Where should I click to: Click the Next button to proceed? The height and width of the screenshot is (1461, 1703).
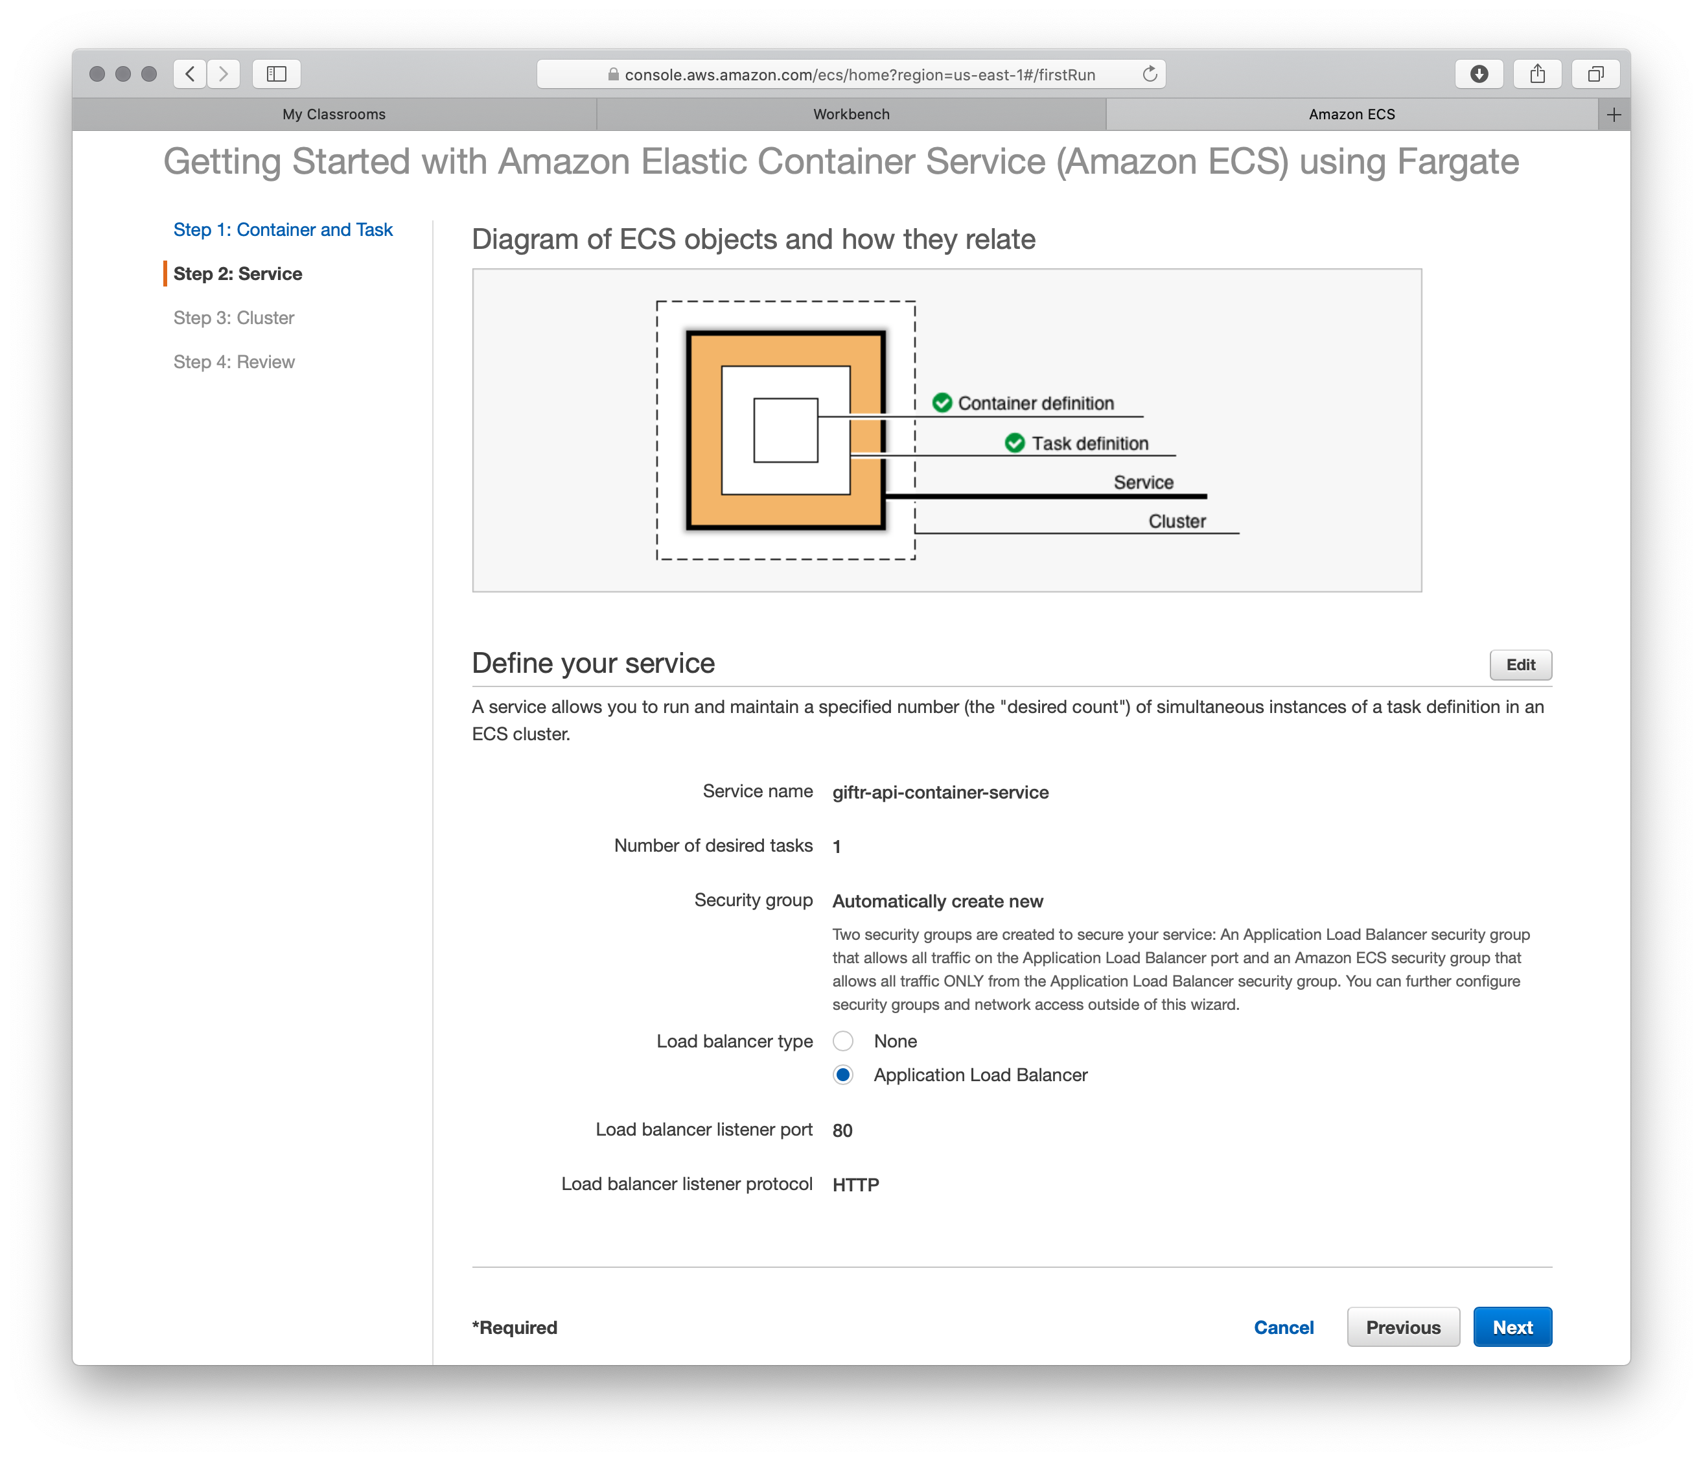[x=1512, y=1326]
